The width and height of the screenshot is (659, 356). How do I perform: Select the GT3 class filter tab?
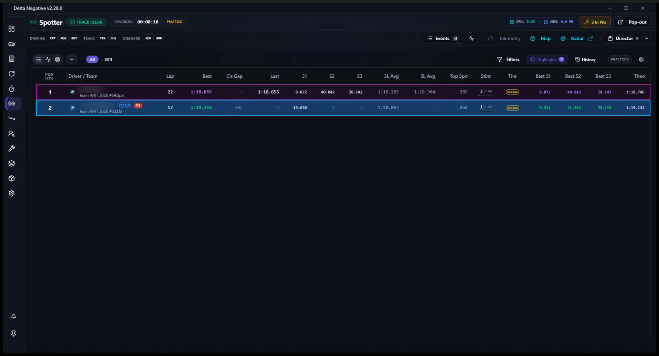point(108,60)
